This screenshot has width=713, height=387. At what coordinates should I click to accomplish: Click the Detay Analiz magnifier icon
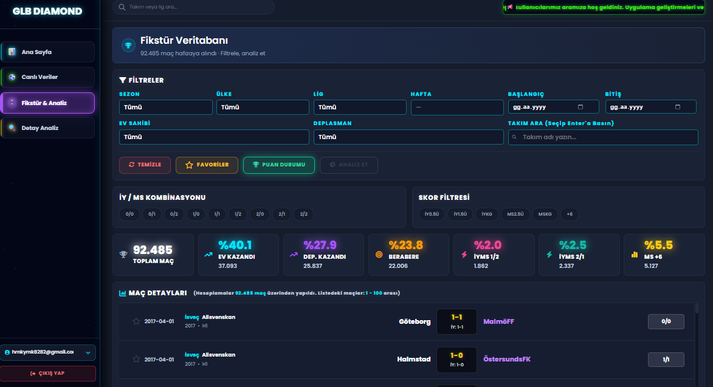click(12, 128)
